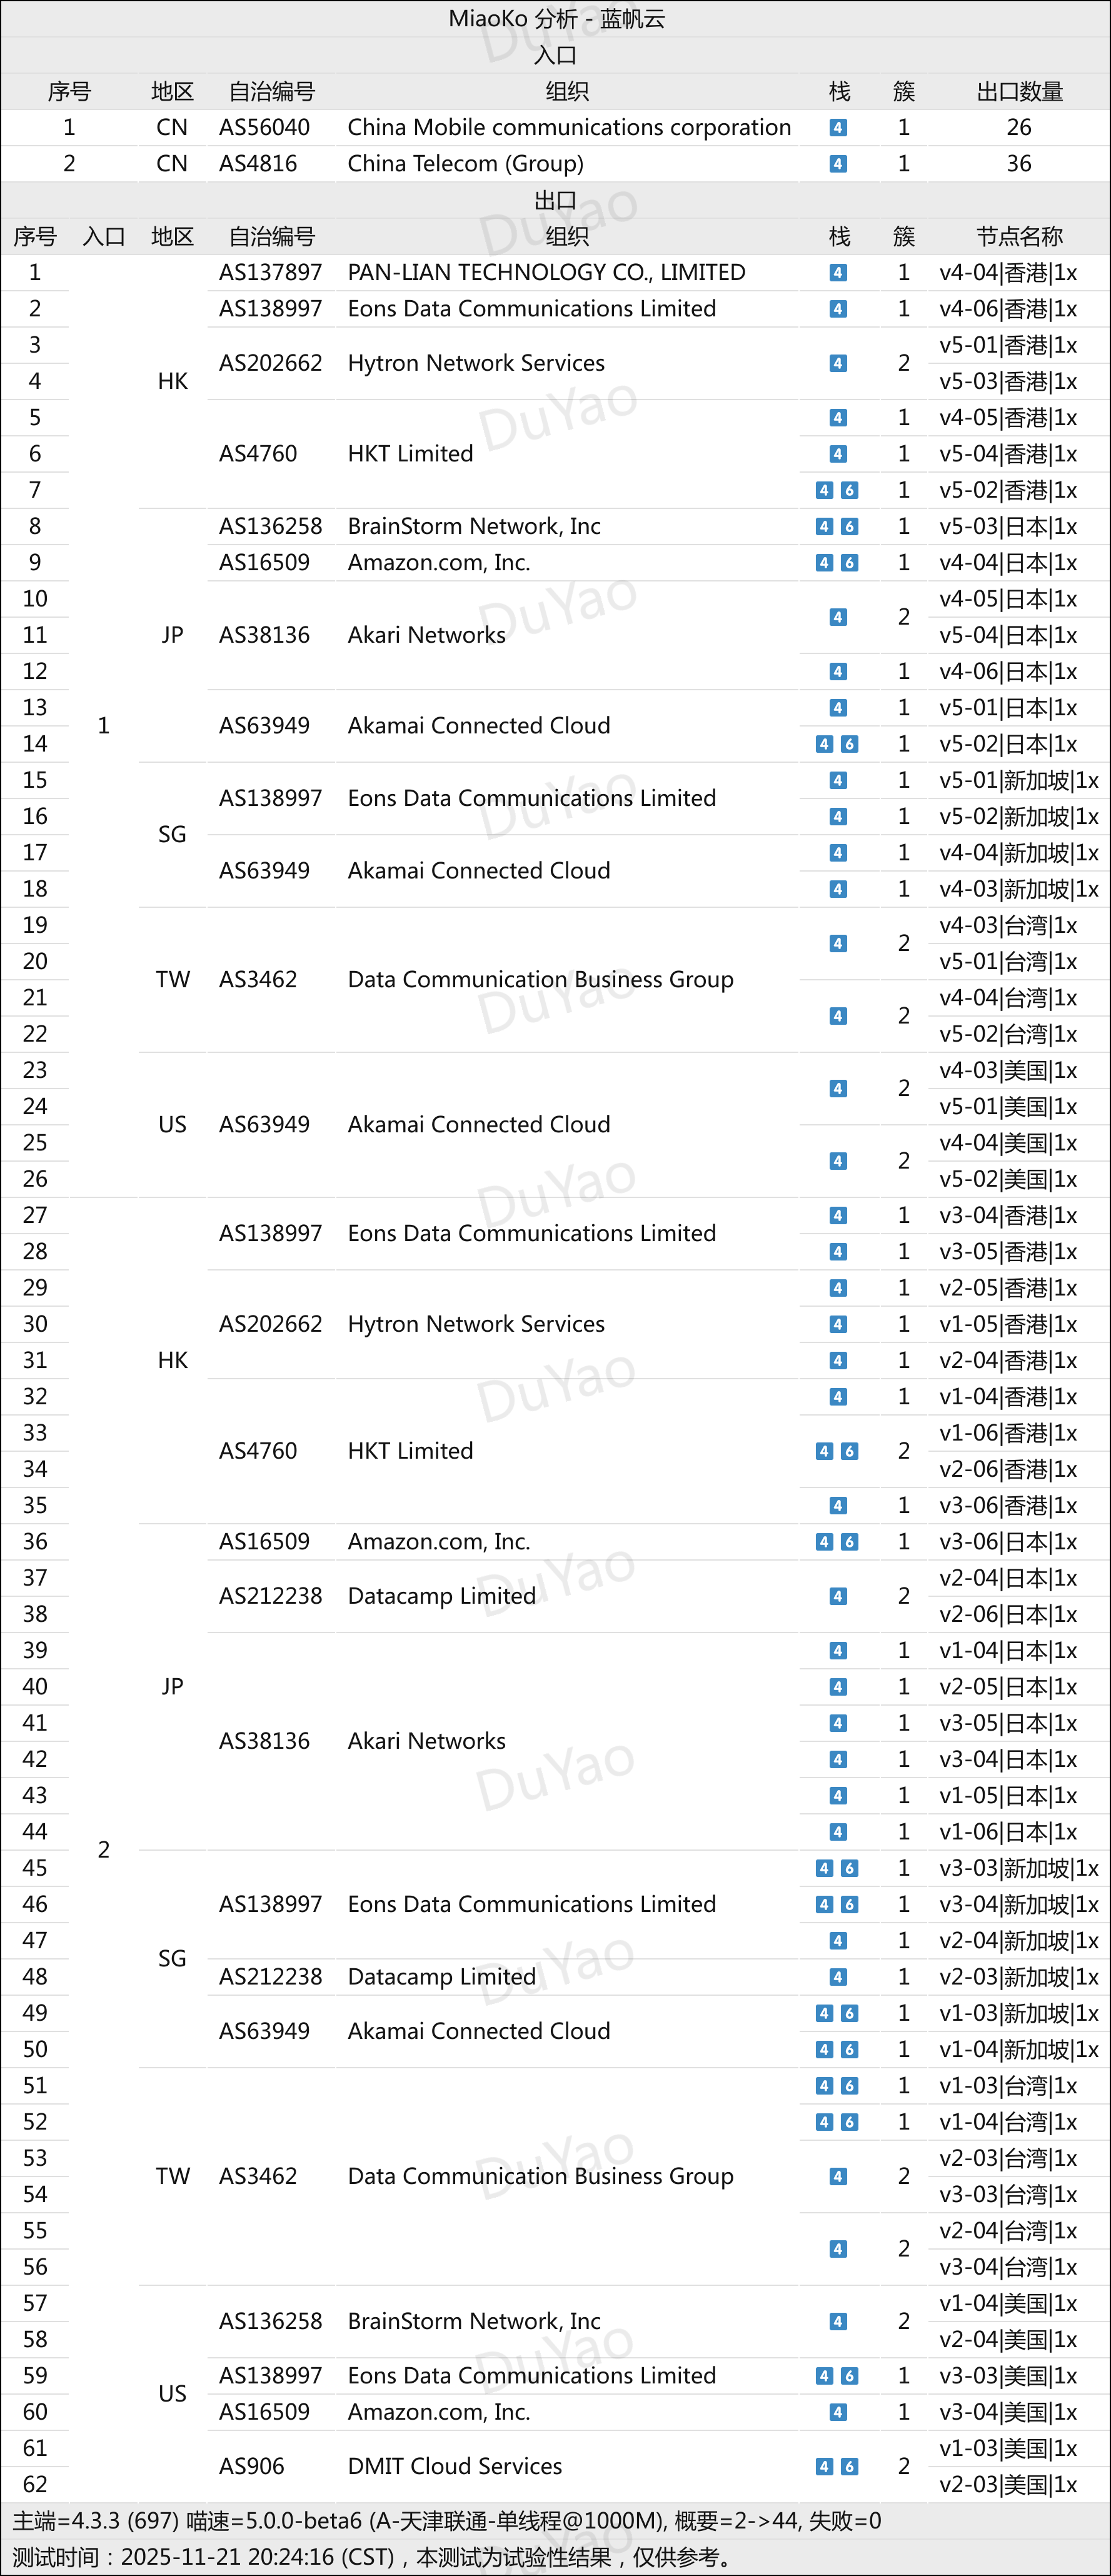Viewport: 1111px width, 2576px height.
Task: Click the IPv4 badge in China Mobile row
Action: tap(838, 128)
